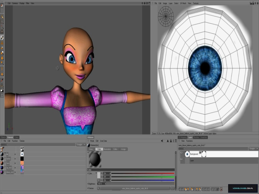259x194 pixels.
Task: Click the lashes material sphere icon
Action: 2,159
